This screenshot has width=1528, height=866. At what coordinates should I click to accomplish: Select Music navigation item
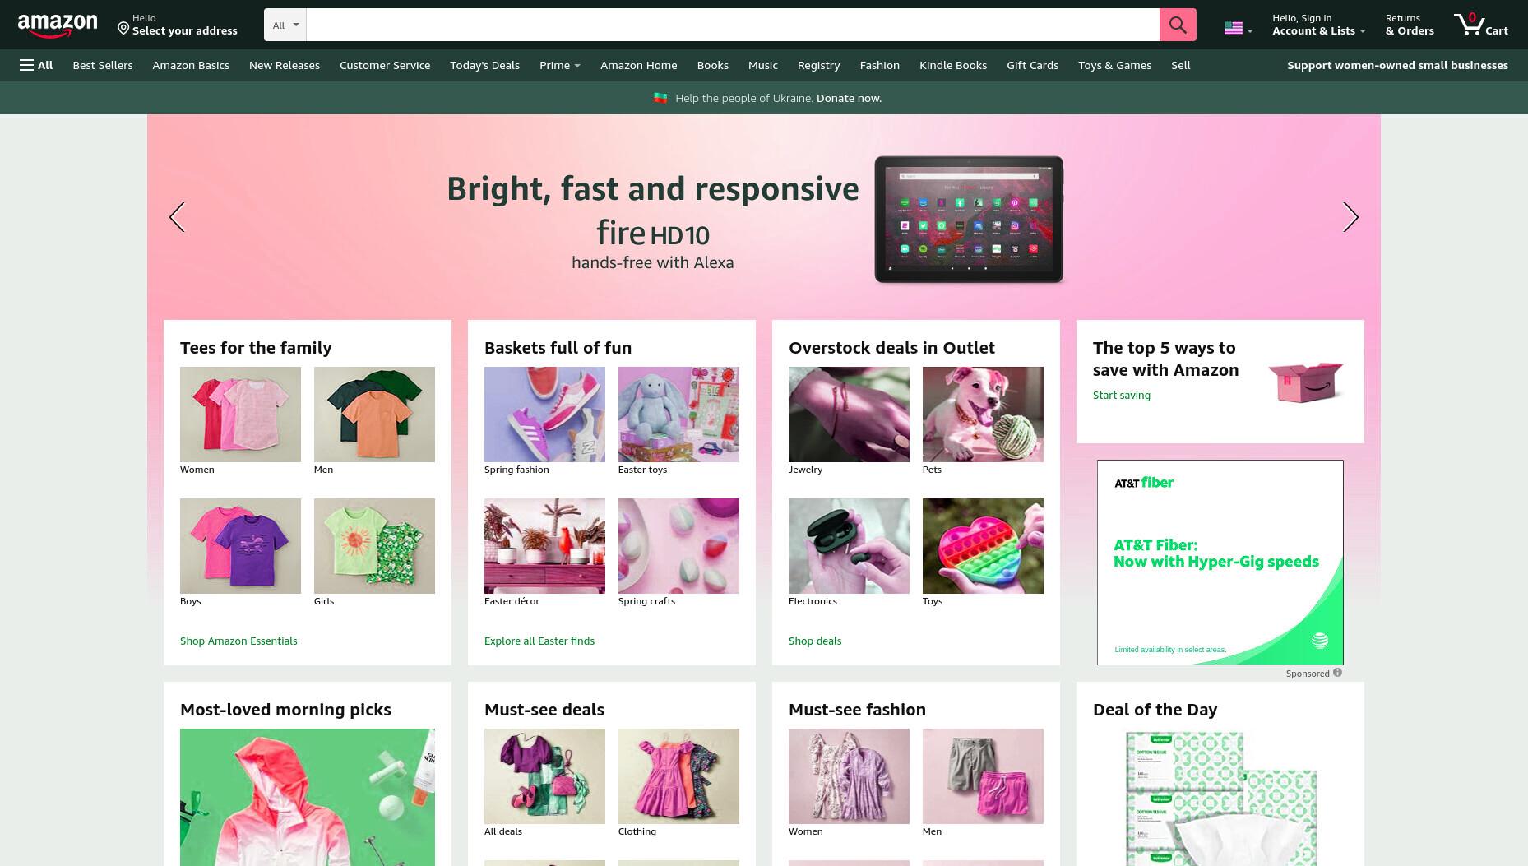[763, 65]
